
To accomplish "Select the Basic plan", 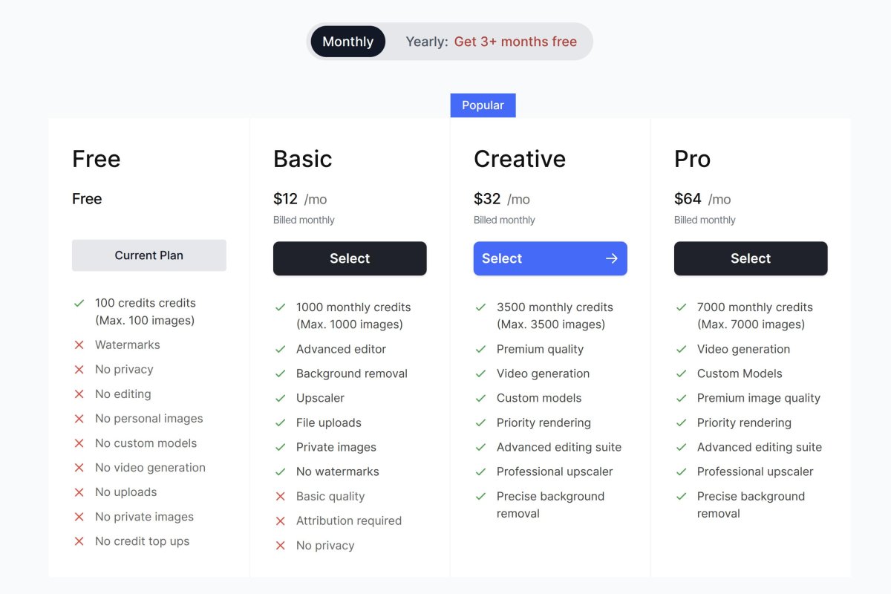I will (350, 258).
